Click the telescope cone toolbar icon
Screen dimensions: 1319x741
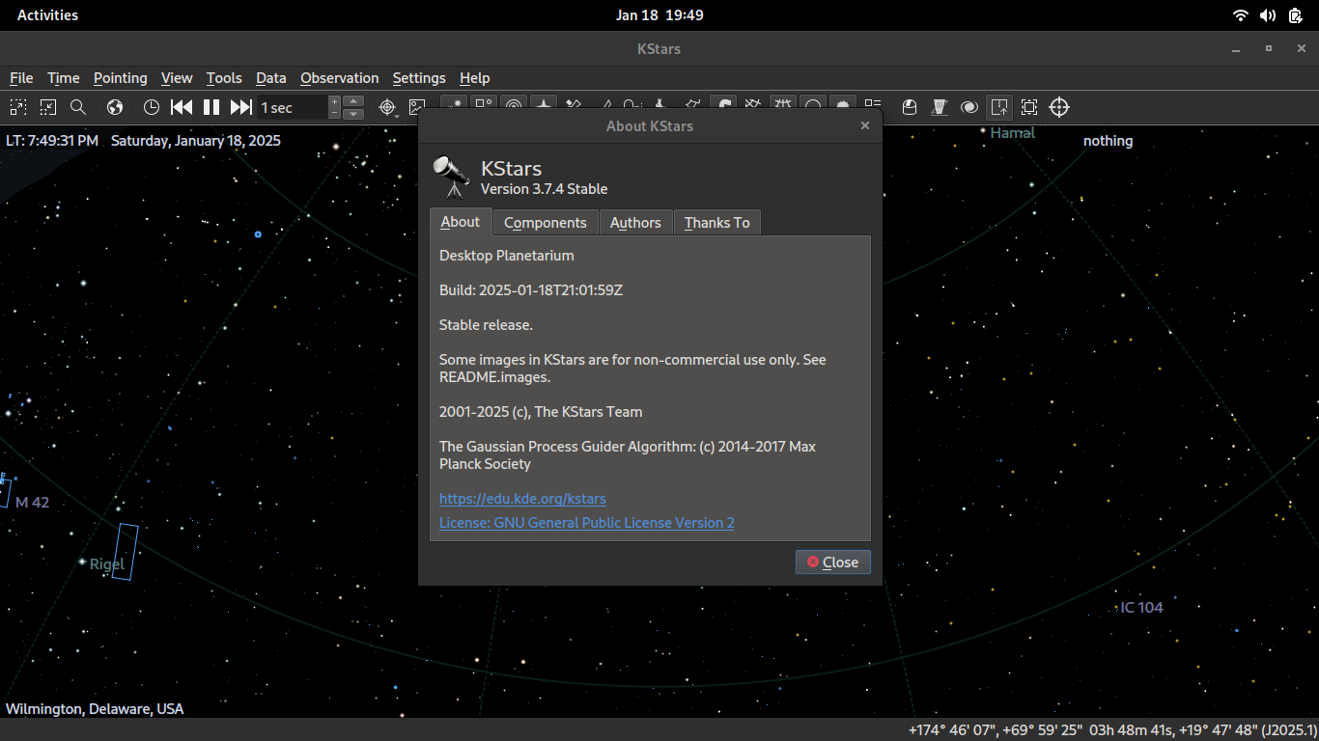pos(939,107)
